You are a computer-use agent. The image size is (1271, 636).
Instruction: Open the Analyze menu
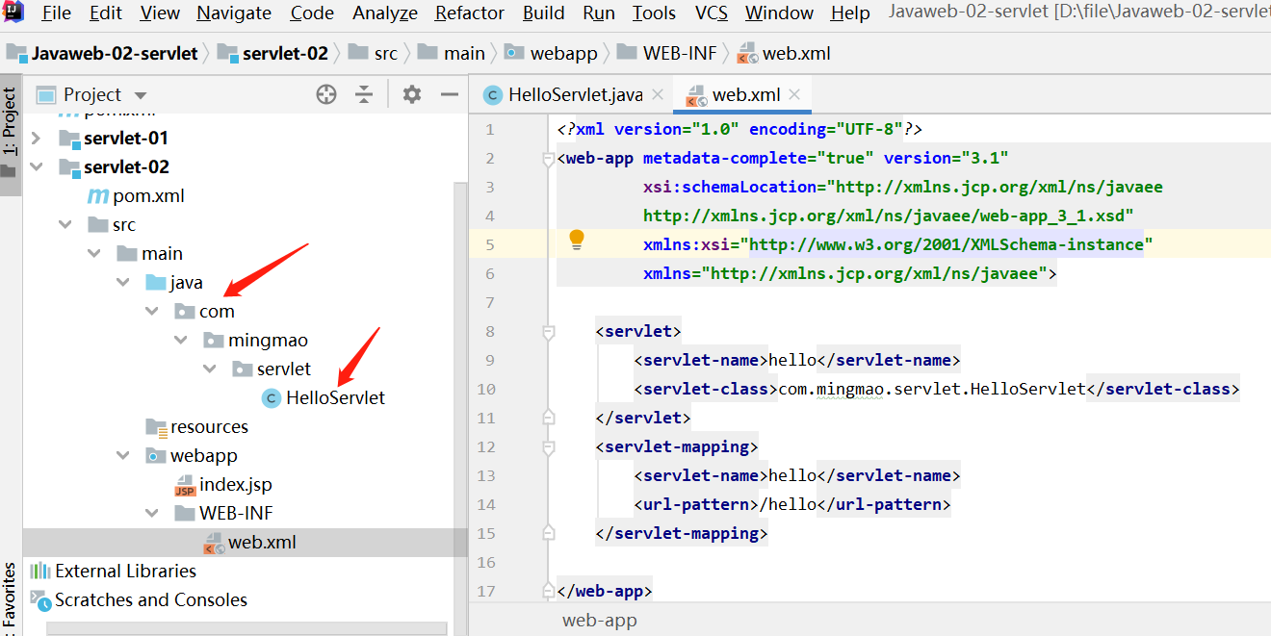[385, 13]
